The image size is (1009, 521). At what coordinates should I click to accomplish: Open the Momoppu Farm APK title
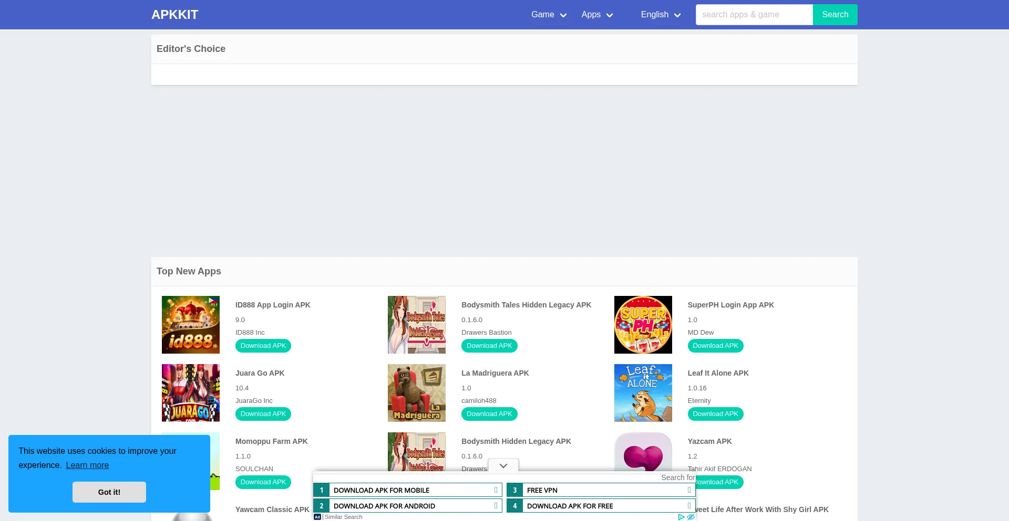271,441
